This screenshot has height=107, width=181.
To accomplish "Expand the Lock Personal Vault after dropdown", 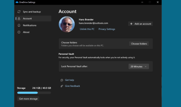I will [139, 67].
